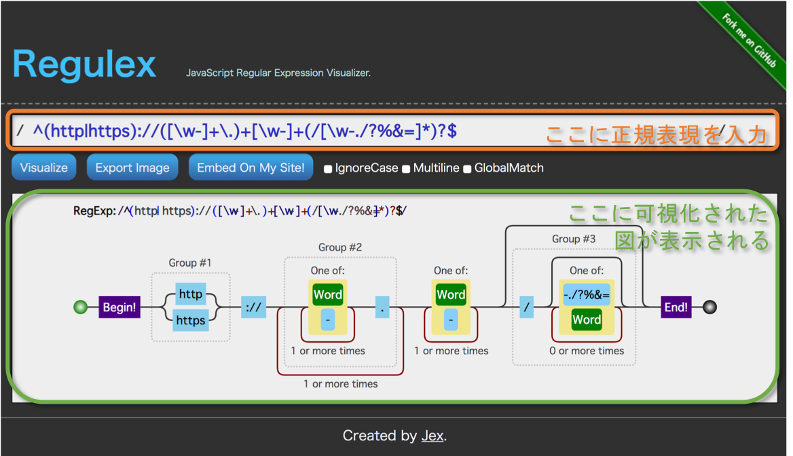Select the Word box inside Group #1 alternatives
The height and width of the screenshot is (456, 793).
coord(328,294)
